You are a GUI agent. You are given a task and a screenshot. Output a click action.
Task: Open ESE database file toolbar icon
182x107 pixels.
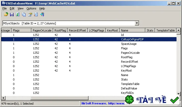point(6,14)
